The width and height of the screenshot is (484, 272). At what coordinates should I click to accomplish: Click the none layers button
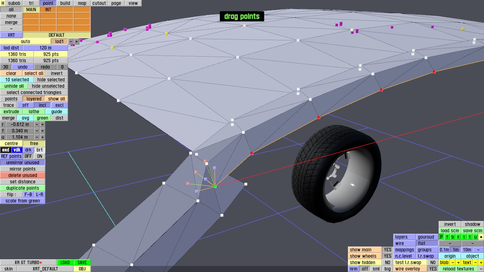point(11,16)
